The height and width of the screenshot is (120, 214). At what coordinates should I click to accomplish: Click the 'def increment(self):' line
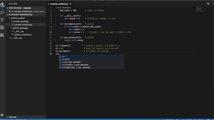click(x=71, y=24)
